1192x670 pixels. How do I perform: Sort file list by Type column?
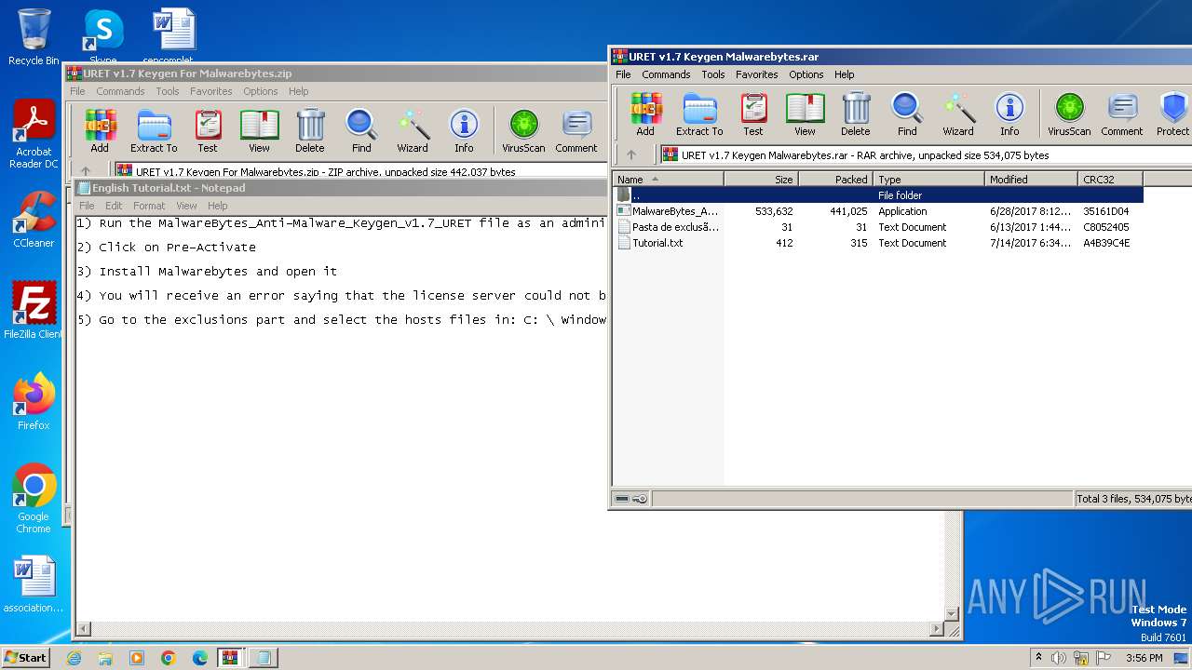[x=929, y=180]
